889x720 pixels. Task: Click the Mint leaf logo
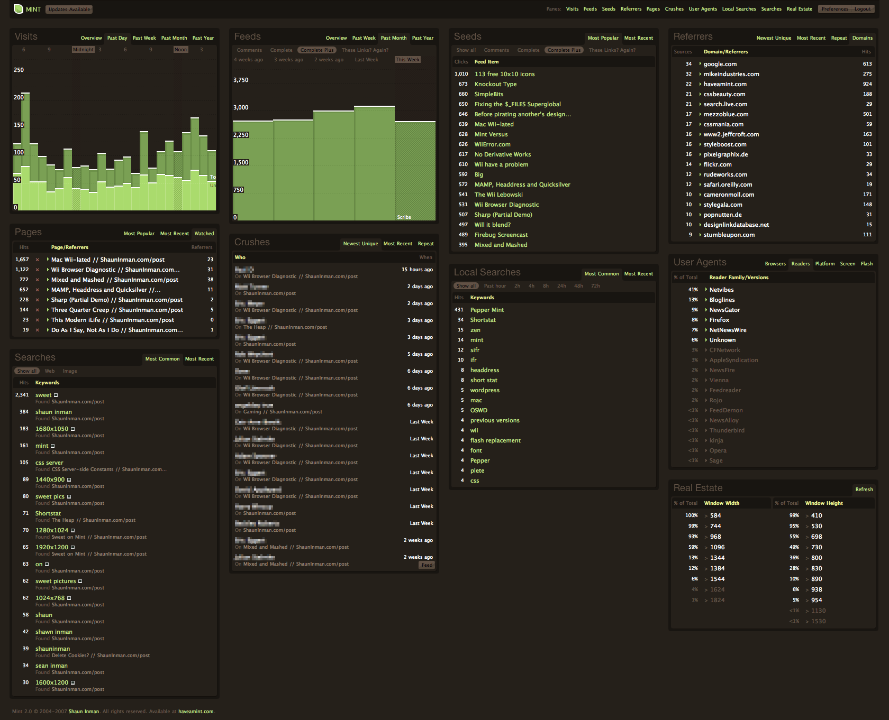click(x=19, y=9)
